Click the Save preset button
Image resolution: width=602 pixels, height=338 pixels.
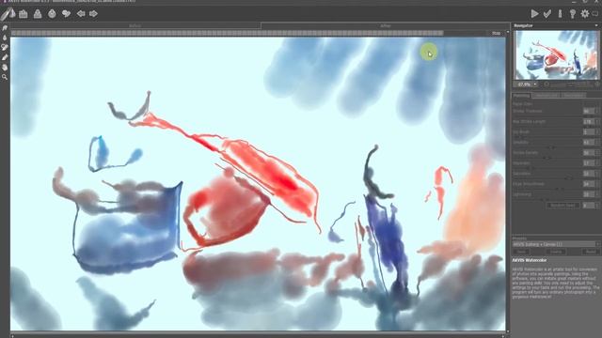click(x=521, y=252)
